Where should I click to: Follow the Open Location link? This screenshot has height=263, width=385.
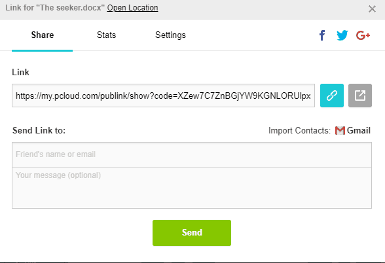pos(132,8)
